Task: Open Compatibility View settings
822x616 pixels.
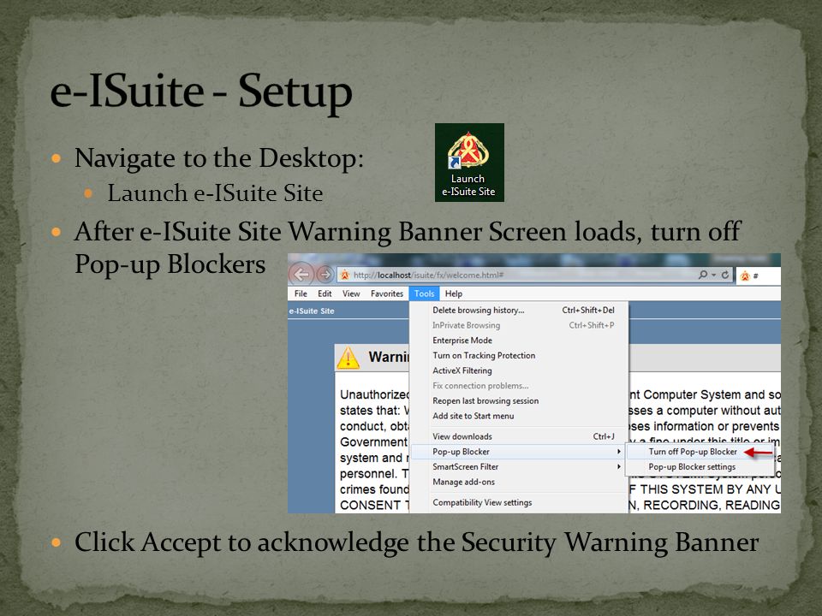Action: [x=519, y=503]
